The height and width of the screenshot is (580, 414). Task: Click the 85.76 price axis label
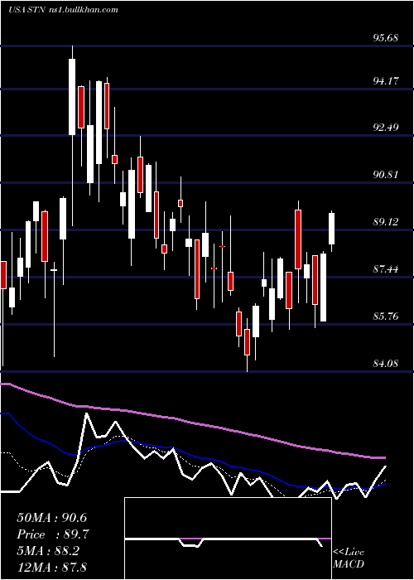coord(386,317)
